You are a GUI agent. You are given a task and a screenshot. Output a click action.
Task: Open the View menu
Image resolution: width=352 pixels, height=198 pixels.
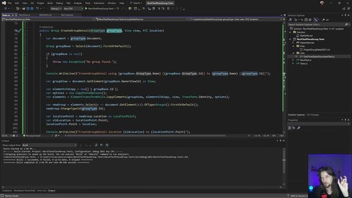click(x=25, y=3)
